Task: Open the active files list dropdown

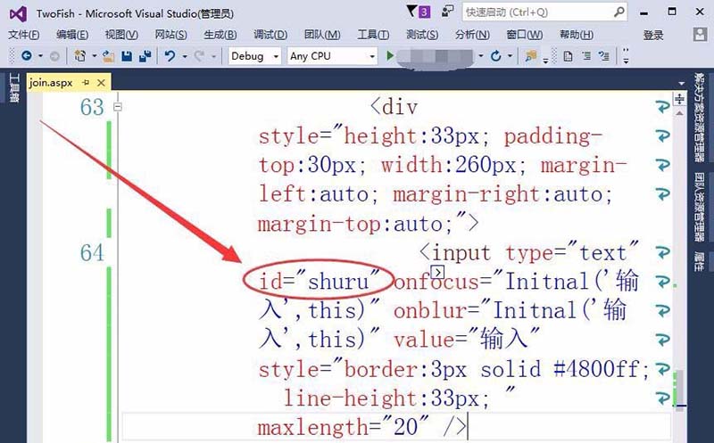Action: click(681, 84)
